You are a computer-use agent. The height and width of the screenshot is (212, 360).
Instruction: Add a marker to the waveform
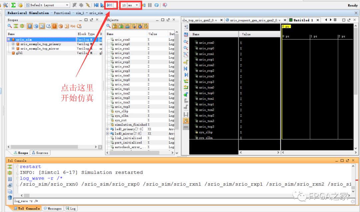click(186, 95)
